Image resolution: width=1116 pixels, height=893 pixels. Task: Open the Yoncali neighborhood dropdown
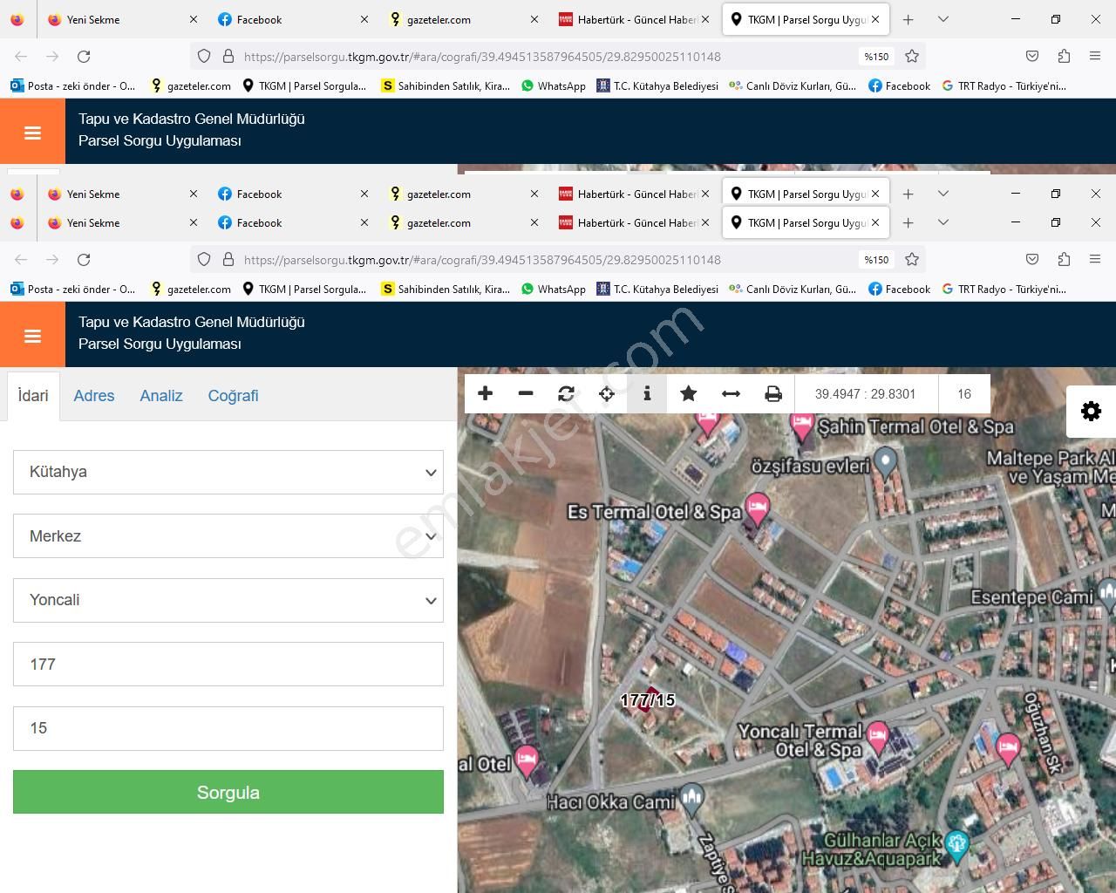(x=228, y=600)
